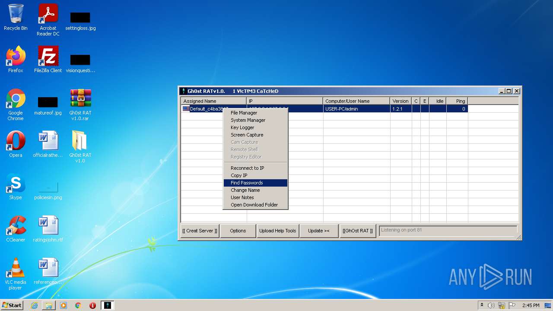The image size is (553, 311).
Task: Open Opera from taskbar
Action: [92, 305]
